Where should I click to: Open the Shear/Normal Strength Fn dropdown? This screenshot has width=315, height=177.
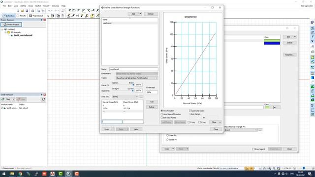241,130
